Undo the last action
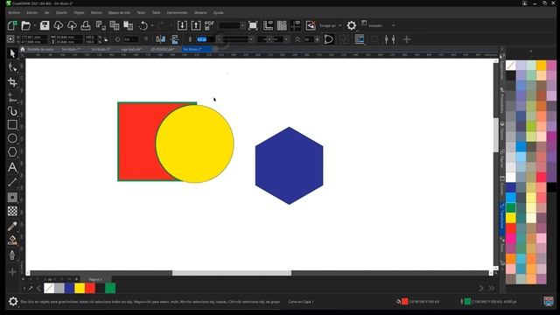The image size is (560, 315). pos(143,25)
